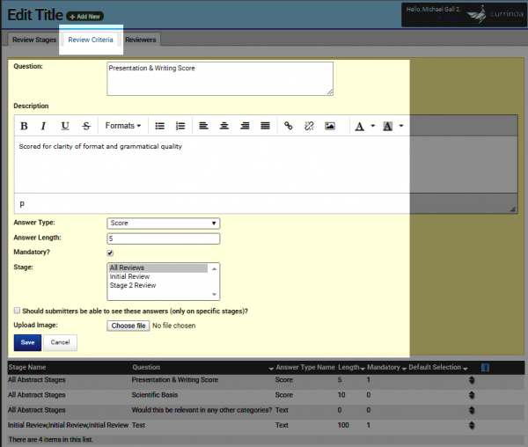This screenshot has height=447, width=528.
Task: Open text color picker dropdown arrow
Action: (373, 126)
